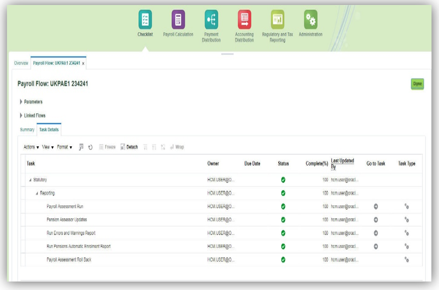Expand the Linked Flows section
439x290 pixels.
point(21,116)
